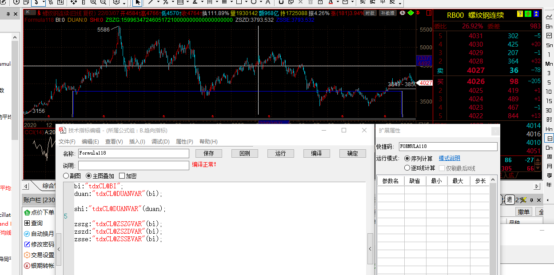Open 自动换月 in account panel
554x275 pixels.
tap(39, 234)
